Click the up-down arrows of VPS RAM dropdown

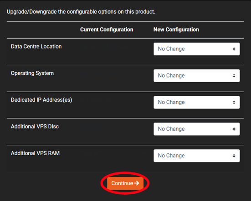(x=234, y=156)
